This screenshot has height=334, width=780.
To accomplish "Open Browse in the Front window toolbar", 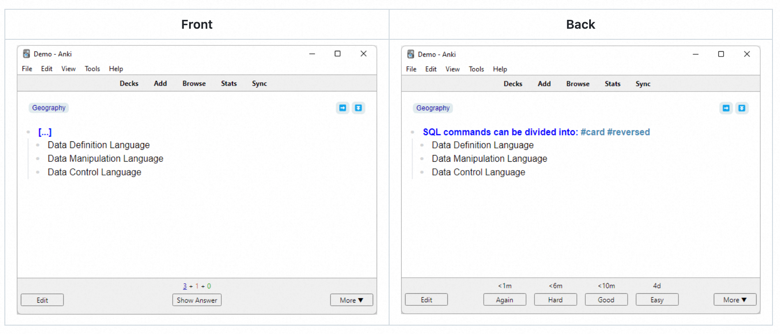I will pyautogui.click(x=194, y=83).
